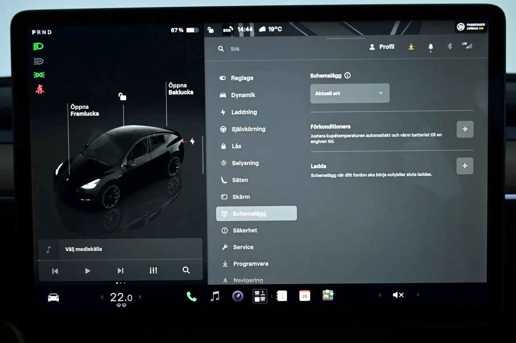Open notifications bell icon
Screen dimensions: 516x343
tap(431, 47)
